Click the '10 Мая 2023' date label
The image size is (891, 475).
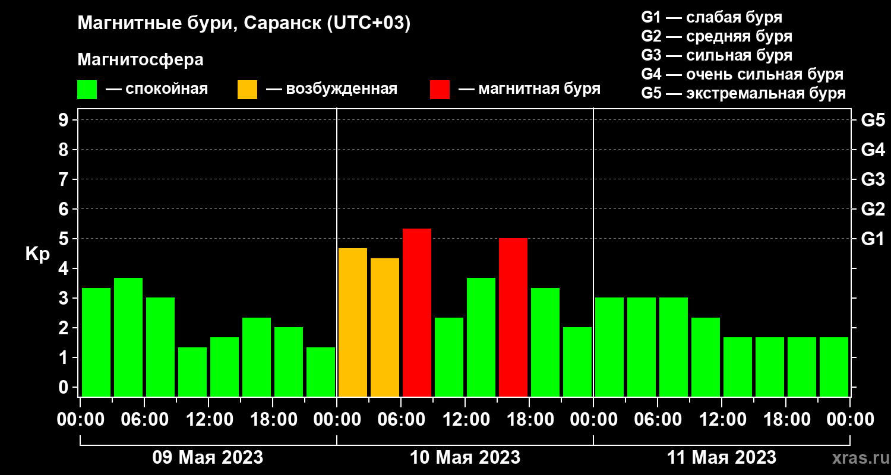click(x=465, y=458)
